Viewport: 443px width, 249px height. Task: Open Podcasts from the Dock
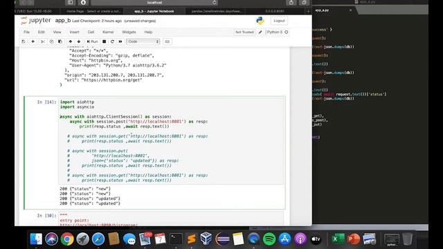coord(300,239)
